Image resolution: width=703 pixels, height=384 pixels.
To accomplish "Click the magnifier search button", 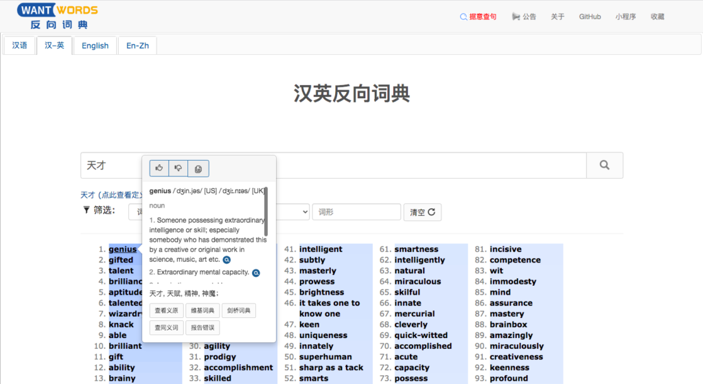I will tap(604, 165).
